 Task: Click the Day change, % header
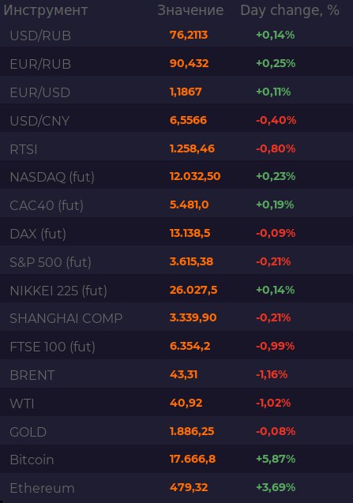pos(290,10)
